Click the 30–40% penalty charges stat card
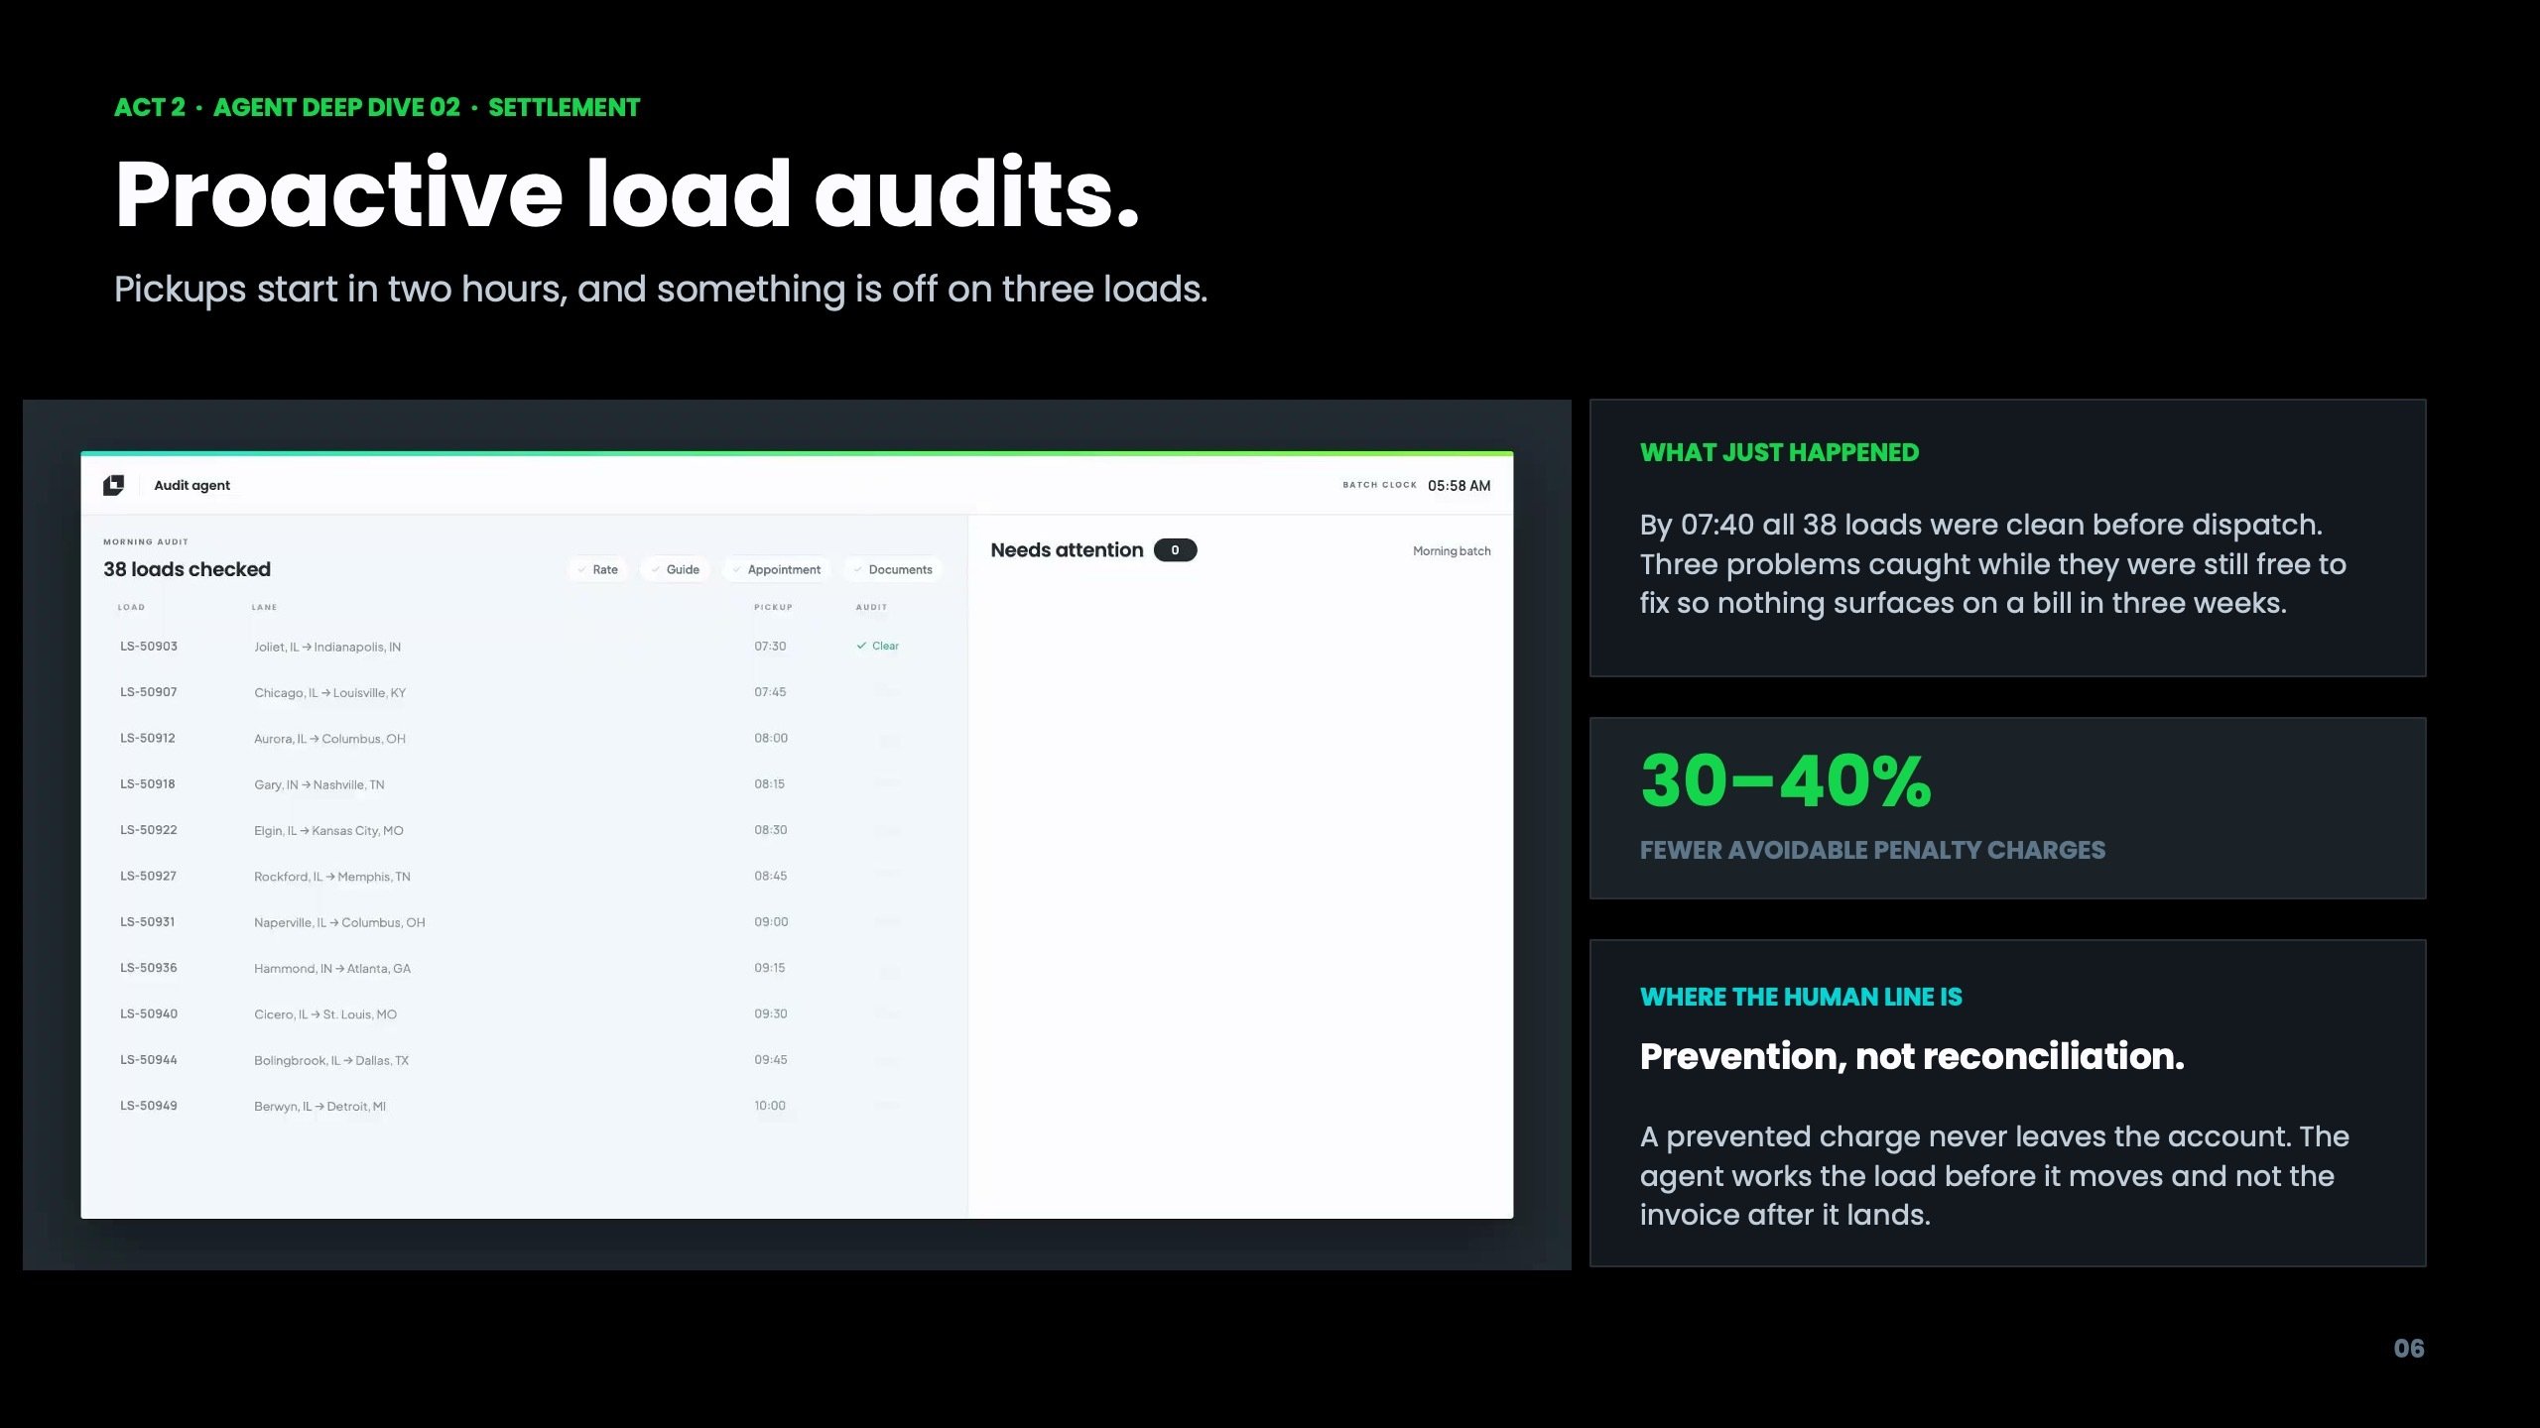The height and width of the screenshot is (1428, 2540). [2007, 808]
